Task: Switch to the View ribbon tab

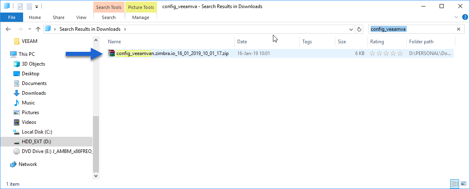Action: pos(81,17)
